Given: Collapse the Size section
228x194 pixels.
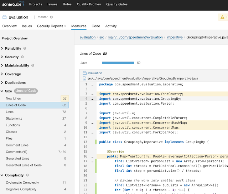Looking at the screenshot, I should pyautogui.click(x=8, y=91).
